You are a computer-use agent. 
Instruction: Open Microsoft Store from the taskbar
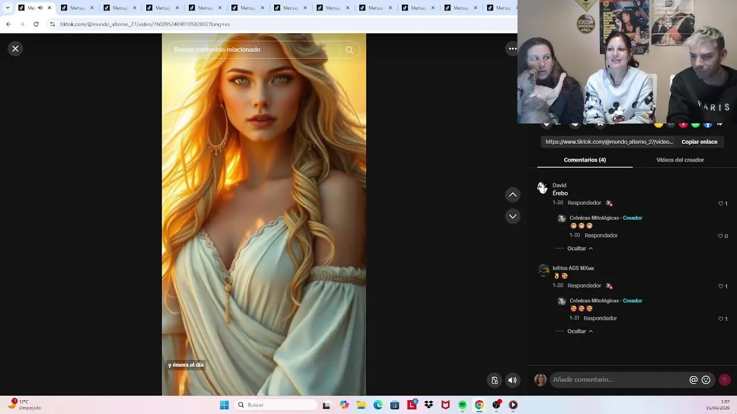pos(394,405)
